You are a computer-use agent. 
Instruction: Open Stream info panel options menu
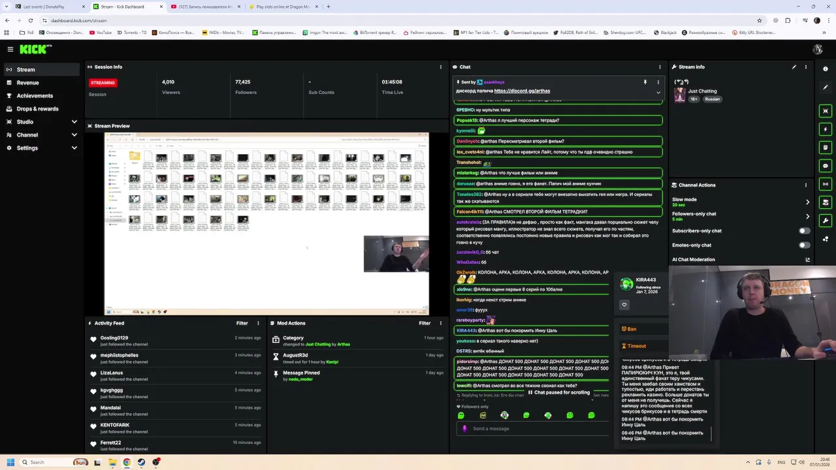[806, 67]
